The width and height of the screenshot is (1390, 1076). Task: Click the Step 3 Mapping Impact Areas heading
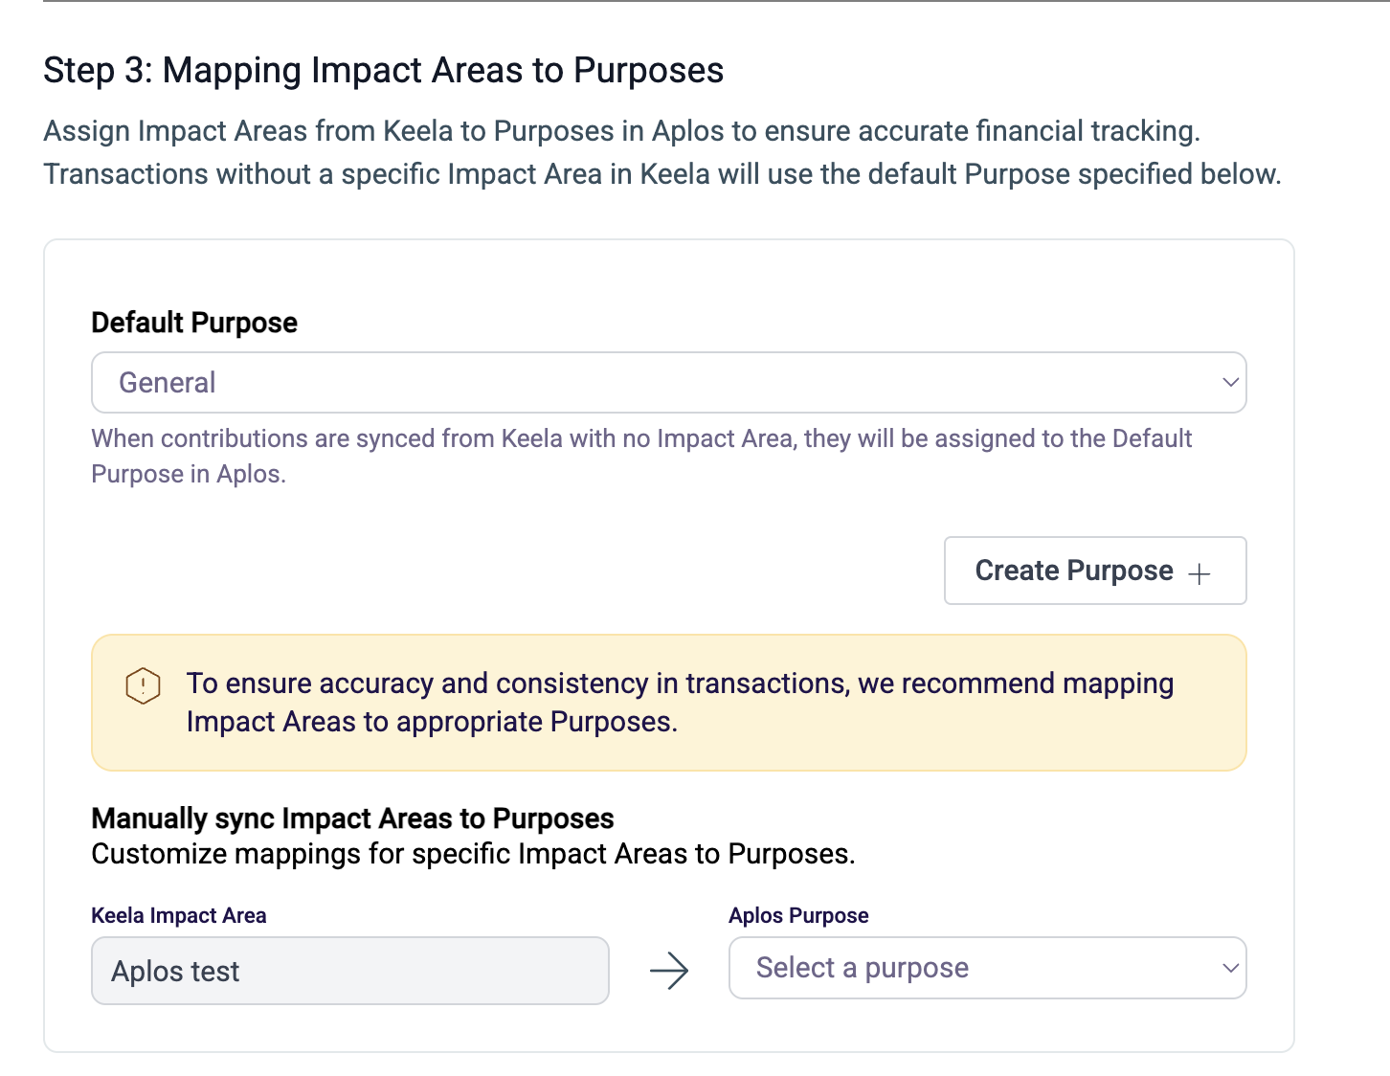384,71
